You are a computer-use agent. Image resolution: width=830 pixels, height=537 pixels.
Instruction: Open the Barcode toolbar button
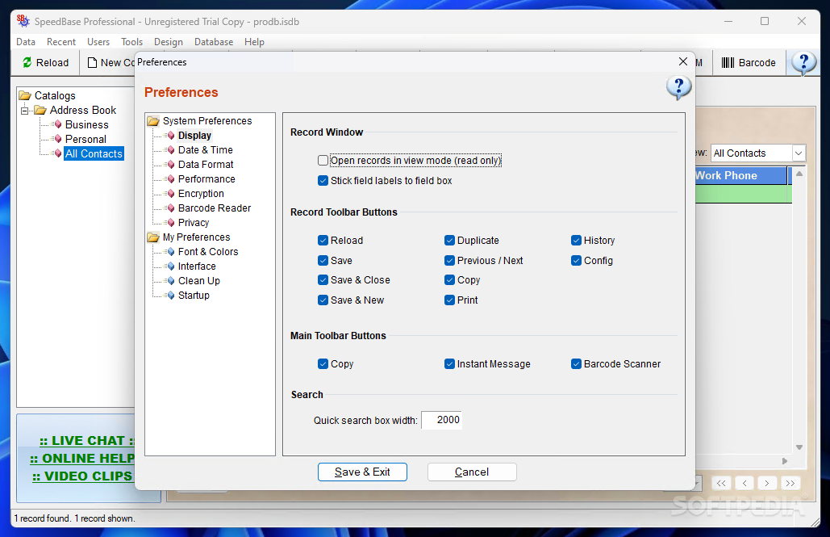tap(749, 62)
